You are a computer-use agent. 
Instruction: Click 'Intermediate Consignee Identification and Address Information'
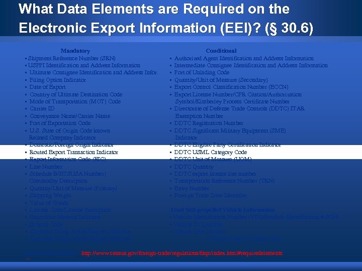coord(251,65)
